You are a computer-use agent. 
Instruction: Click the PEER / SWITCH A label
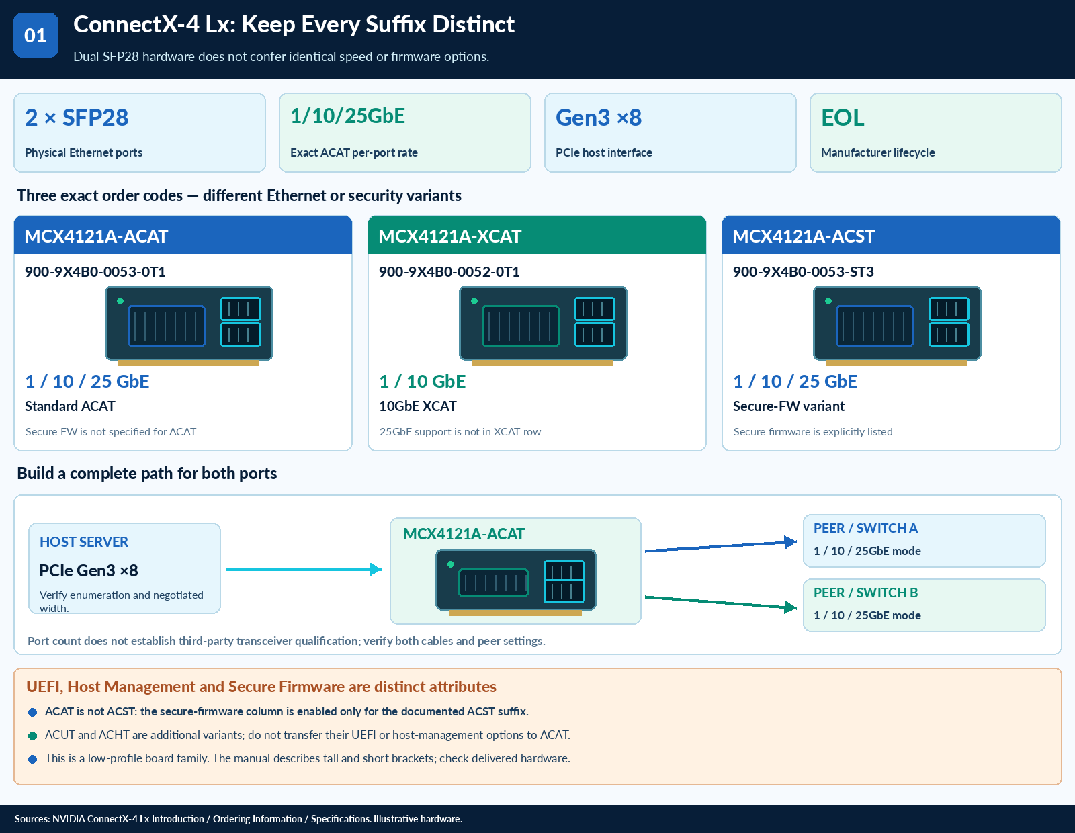click(865, 528)
